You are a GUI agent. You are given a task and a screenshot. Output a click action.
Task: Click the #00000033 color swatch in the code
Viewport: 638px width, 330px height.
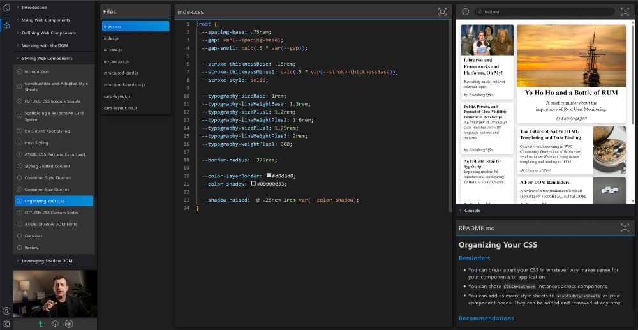[253, 184]
